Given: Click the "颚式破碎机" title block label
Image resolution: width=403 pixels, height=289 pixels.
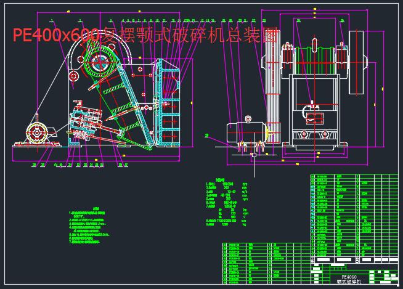Looking at the screenshot, I should coord(349,282).
